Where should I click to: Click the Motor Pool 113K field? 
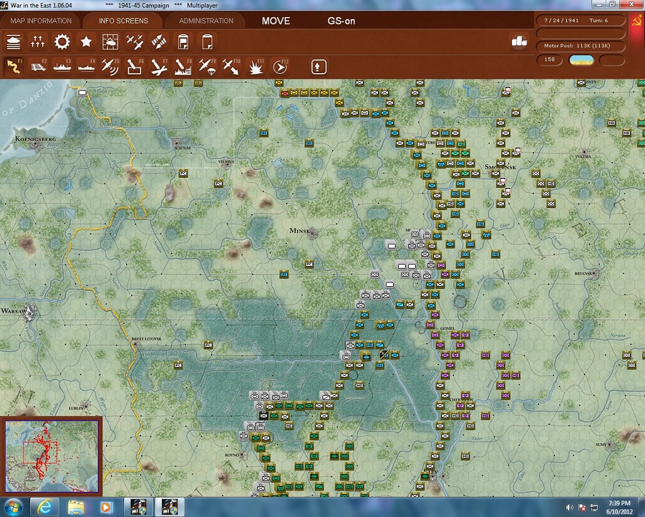(x=580, y=45)
